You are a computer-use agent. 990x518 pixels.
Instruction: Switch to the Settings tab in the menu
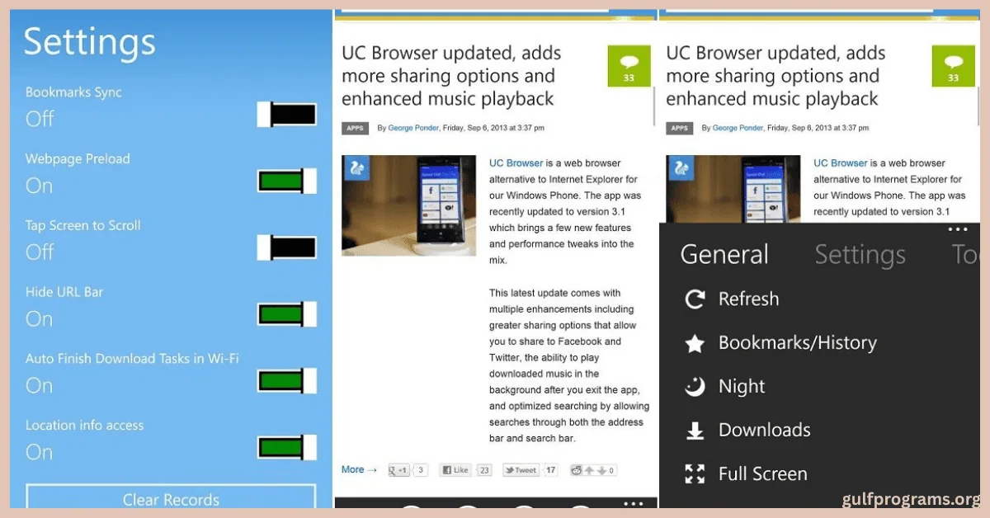(x=860, y=255)
